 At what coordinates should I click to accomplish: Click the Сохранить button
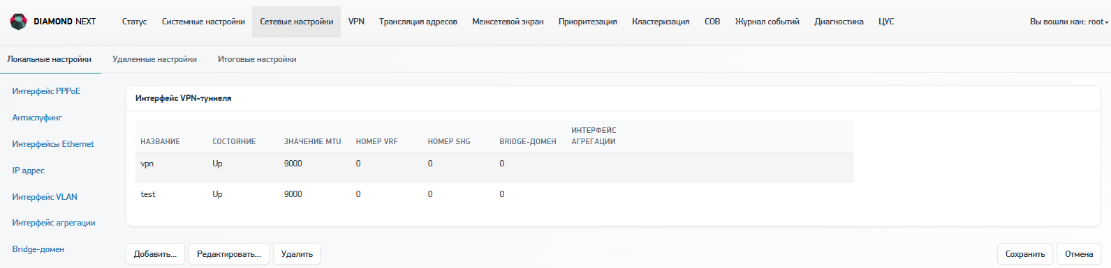click(x=1025, y=254)
